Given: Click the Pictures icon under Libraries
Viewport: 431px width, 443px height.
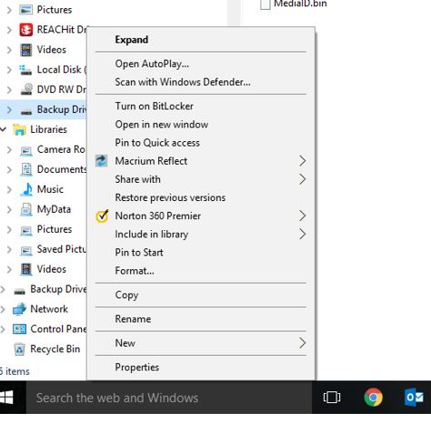Looking at the screenshot, I should pos(26,231).
